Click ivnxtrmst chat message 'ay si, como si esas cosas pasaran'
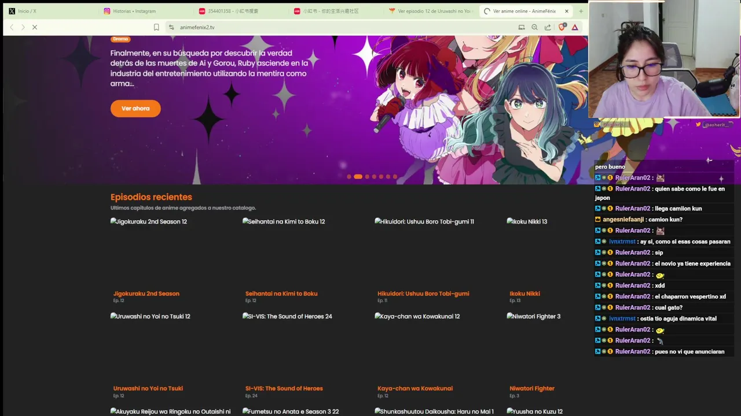 click(x=685, y=242)
